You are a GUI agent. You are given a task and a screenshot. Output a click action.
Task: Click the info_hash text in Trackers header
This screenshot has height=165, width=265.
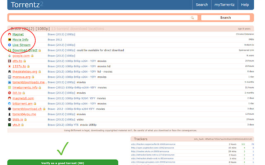(x=223, y=139)
